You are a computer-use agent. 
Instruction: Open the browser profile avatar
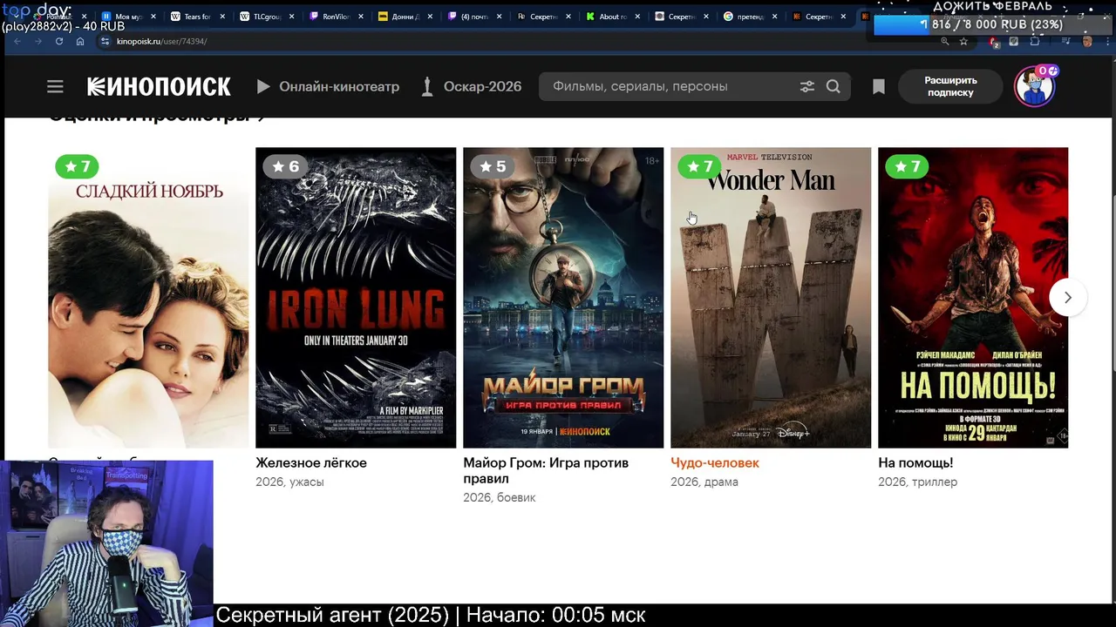point(1087,41)
